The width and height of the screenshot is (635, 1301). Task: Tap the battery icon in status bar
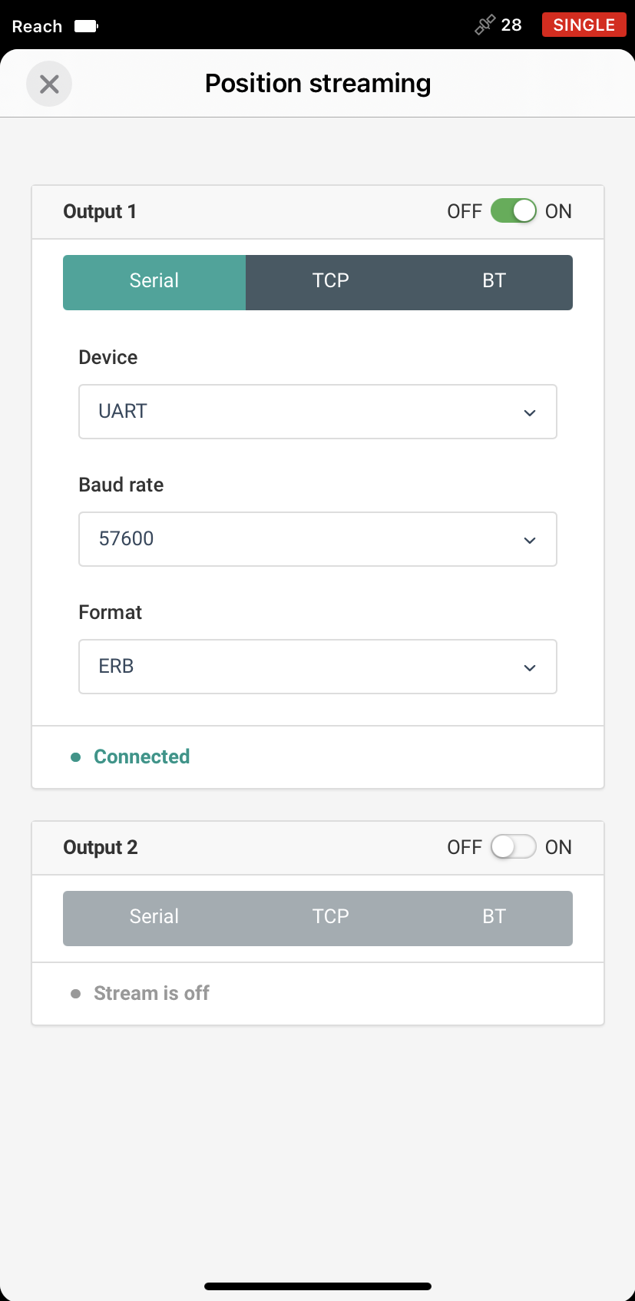[86, 26]
